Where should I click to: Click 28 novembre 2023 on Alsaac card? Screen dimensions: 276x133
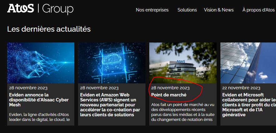pos(28,88)
